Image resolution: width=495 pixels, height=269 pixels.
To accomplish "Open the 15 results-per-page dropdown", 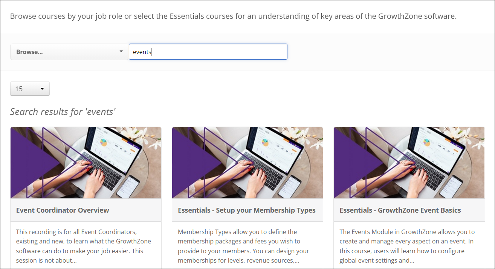I will pyautogui.click(x=30, y=89).
